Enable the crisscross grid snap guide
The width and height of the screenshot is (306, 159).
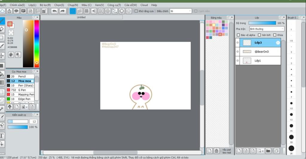87,11
